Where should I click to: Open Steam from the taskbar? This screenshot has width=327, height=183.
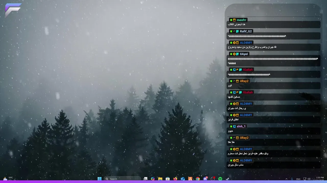227,179
